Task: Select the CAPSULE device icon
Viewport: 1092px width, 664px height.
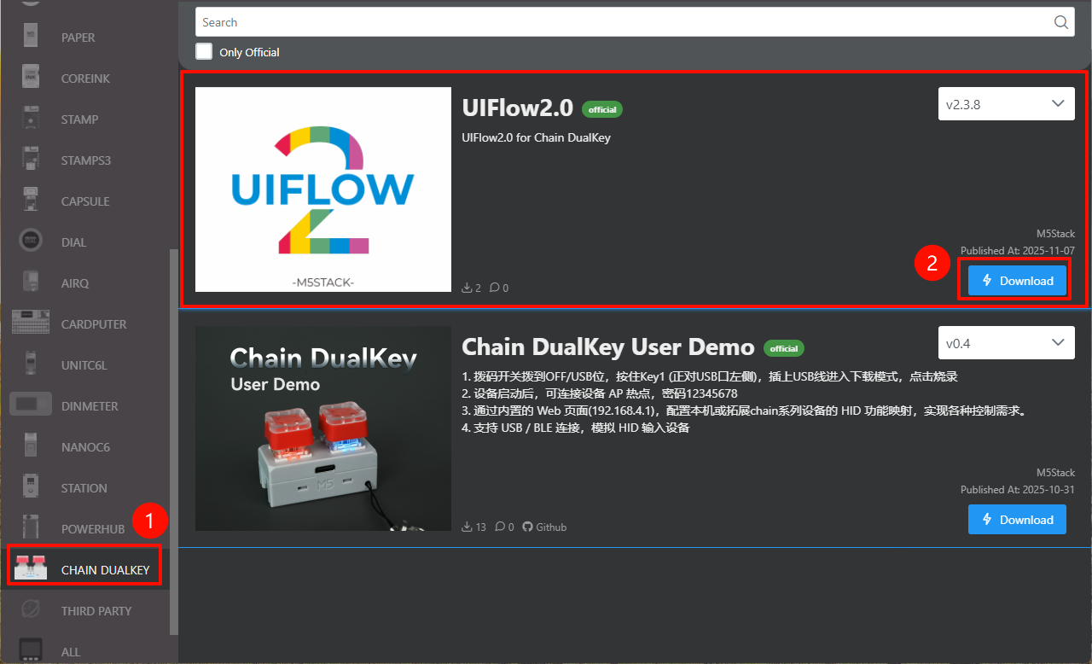Action: pos(31,201)
